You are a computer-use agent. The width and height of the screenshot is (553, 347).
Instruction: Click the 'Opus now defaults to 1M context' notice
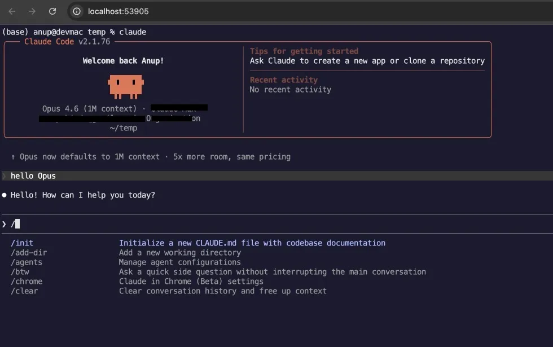click(151, 157)
